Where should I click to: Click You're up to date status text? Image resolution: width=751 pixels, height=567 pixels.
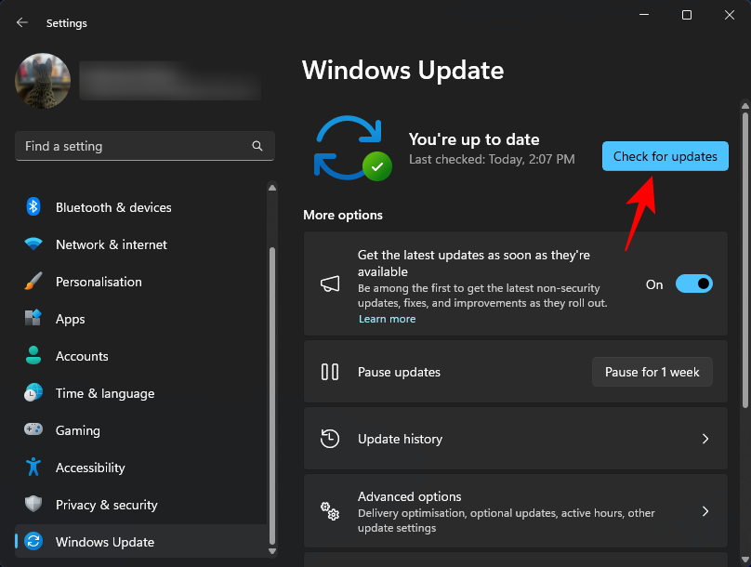point(474,139)
